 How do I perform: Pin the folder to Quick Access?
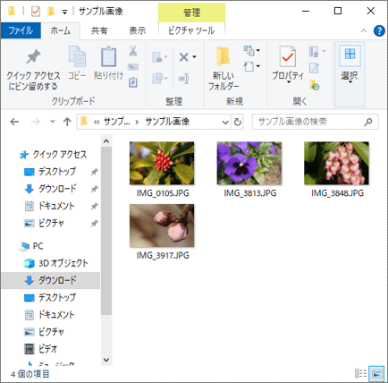tap(33, 69)
